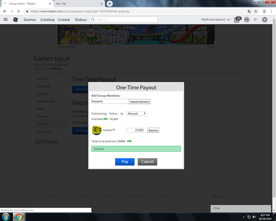Click the blocked content icon in address bar
Viewport: 276px width, 221px height.
(x=249, y=11)
